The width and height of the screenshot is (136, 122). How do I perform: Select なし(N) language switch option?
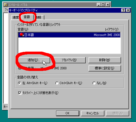[94, 83]
